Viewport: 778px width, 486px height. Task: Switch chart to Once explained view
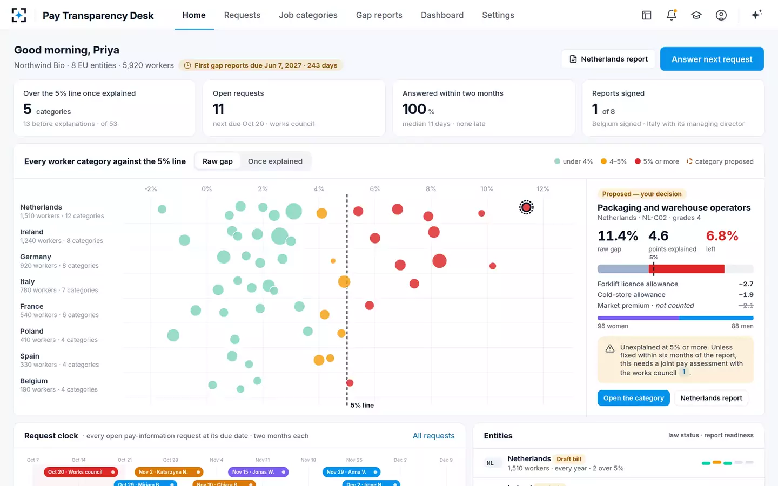275,161
